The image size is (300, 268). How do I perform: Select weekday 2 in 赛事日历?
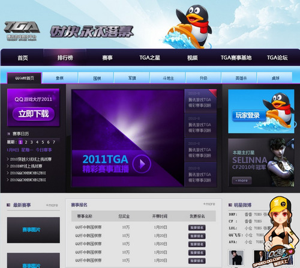tap(26, 142)
